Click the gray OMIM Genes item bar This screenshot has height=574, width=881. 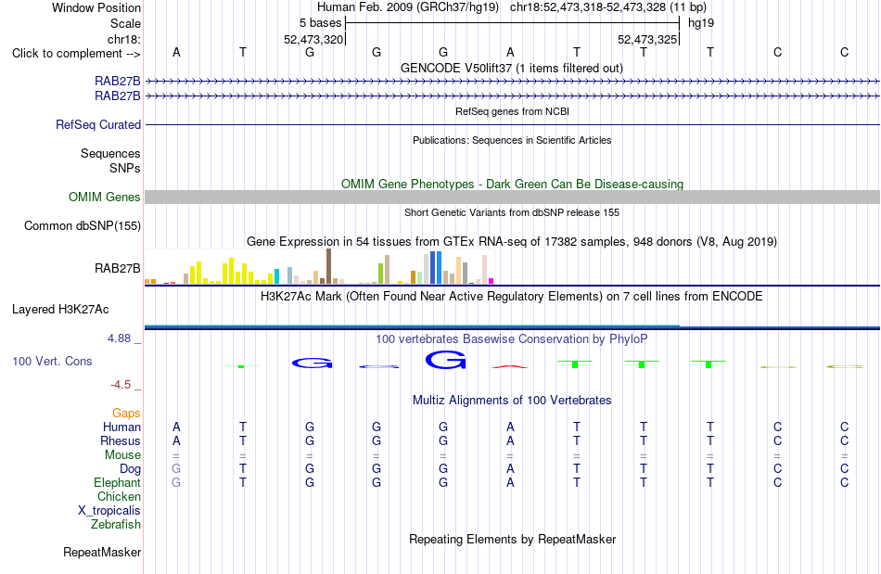513,198
